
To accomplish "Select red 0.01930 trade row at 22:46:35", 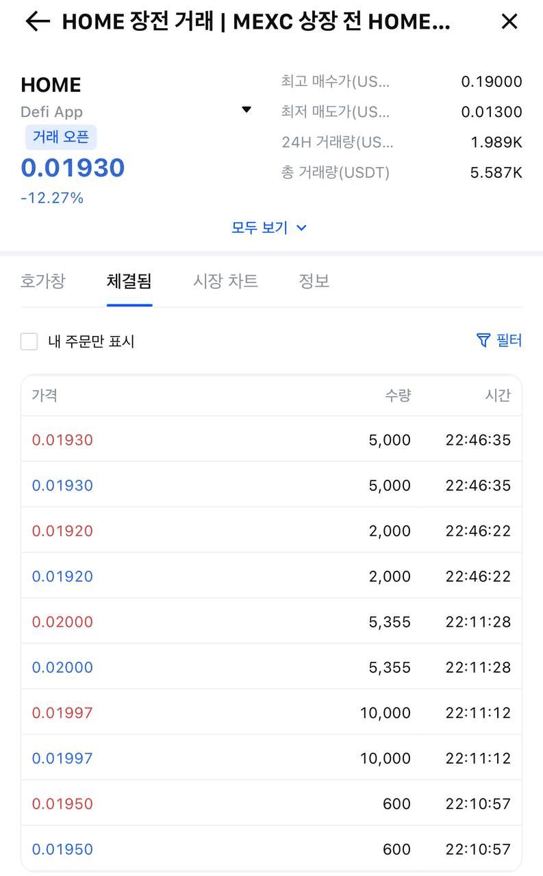I will coord(271,439).
